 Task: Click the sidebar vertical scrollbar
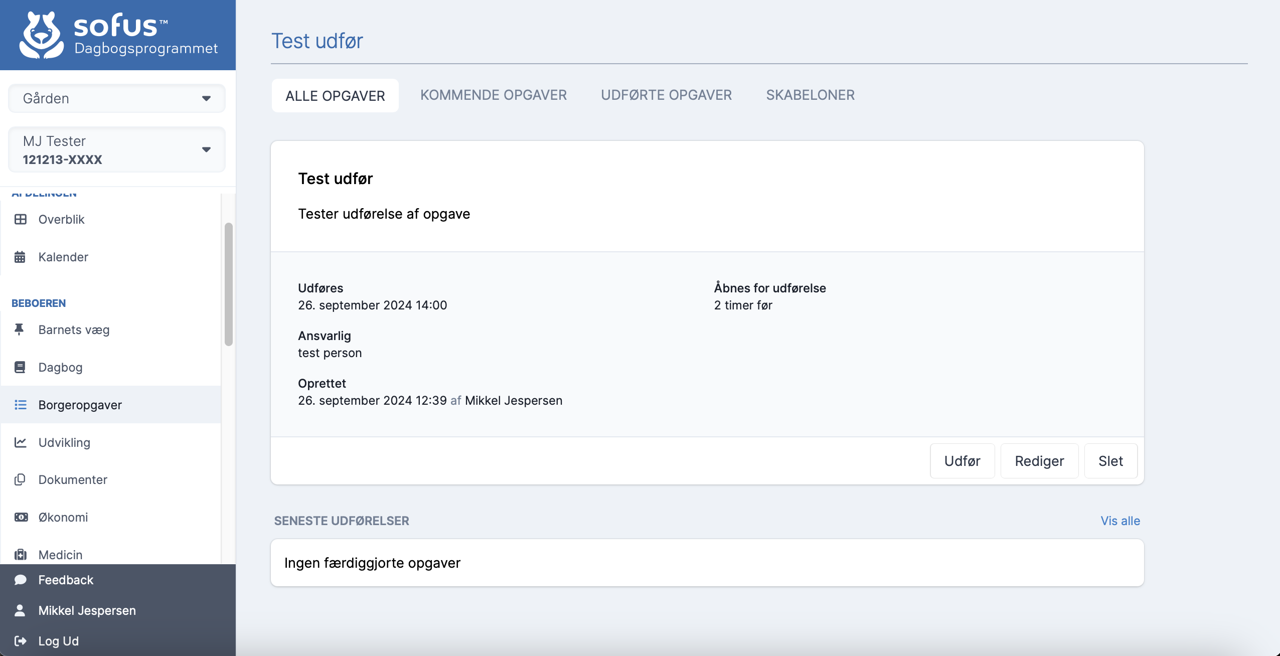click(229, 284)
